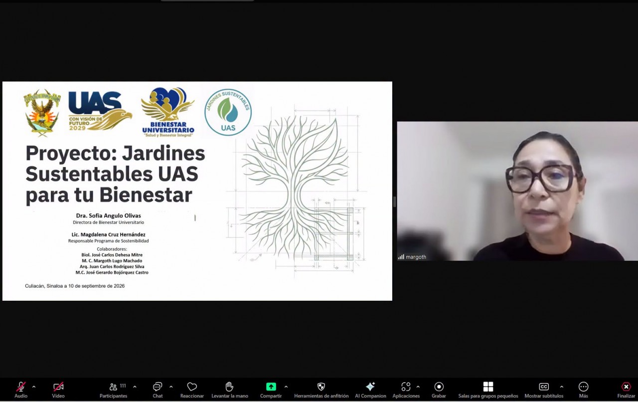The height and width of the screenshot is (402, 638).
Task: Click the UAS Con Visión de Futuro logo
Action: click(100, 111)
